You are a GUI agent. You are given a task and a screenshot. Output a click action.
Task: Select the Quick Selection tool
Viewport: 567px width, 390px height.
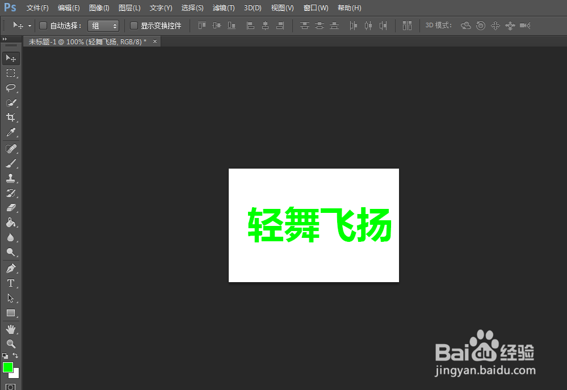pyautogui.click(x=11, y=103)
